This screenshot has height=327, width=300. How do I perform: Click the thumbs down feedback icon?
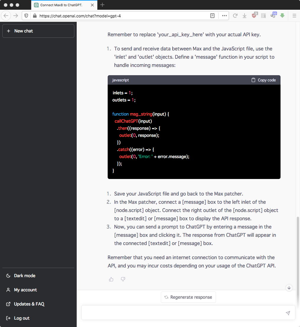click(123, 279)
